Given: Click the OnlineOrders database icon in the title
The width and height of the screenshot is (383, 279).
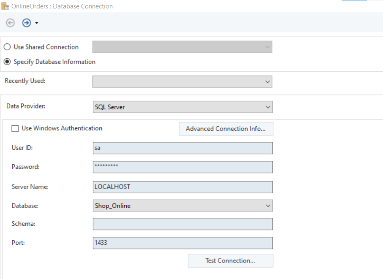Looking at the screenshot, I should [5, 6].
